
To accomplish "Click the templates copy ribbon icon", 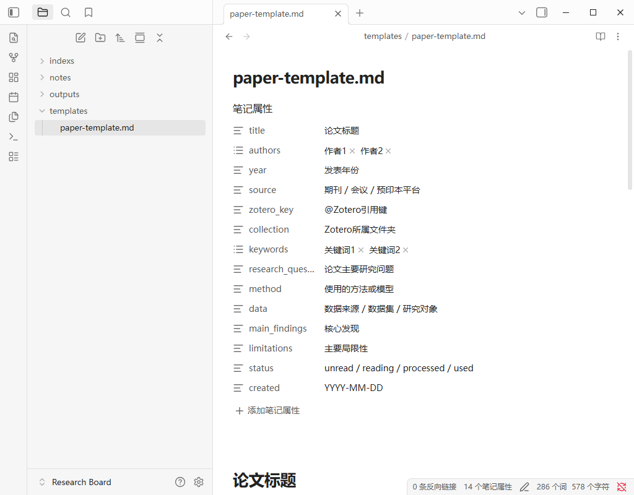I will (14, 117).
